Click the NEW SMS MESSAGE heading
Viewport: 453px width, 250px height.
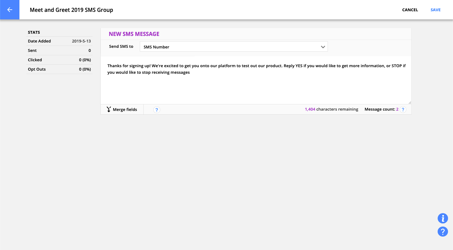tap(134, 34)
